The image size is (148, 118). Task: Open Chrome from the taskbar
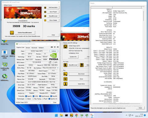(x=76, y=115)
